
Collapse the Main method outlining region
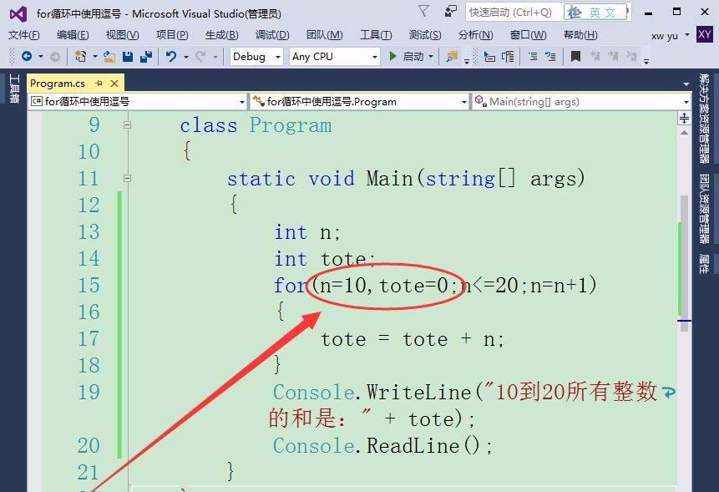tap(128, 178)
